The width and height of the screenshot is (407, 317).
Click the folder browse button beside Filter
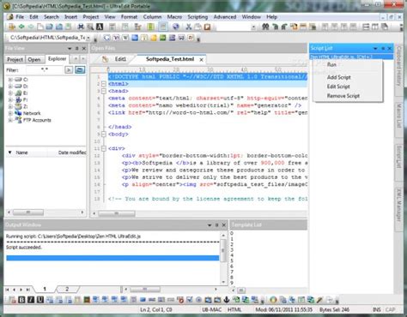80,69
